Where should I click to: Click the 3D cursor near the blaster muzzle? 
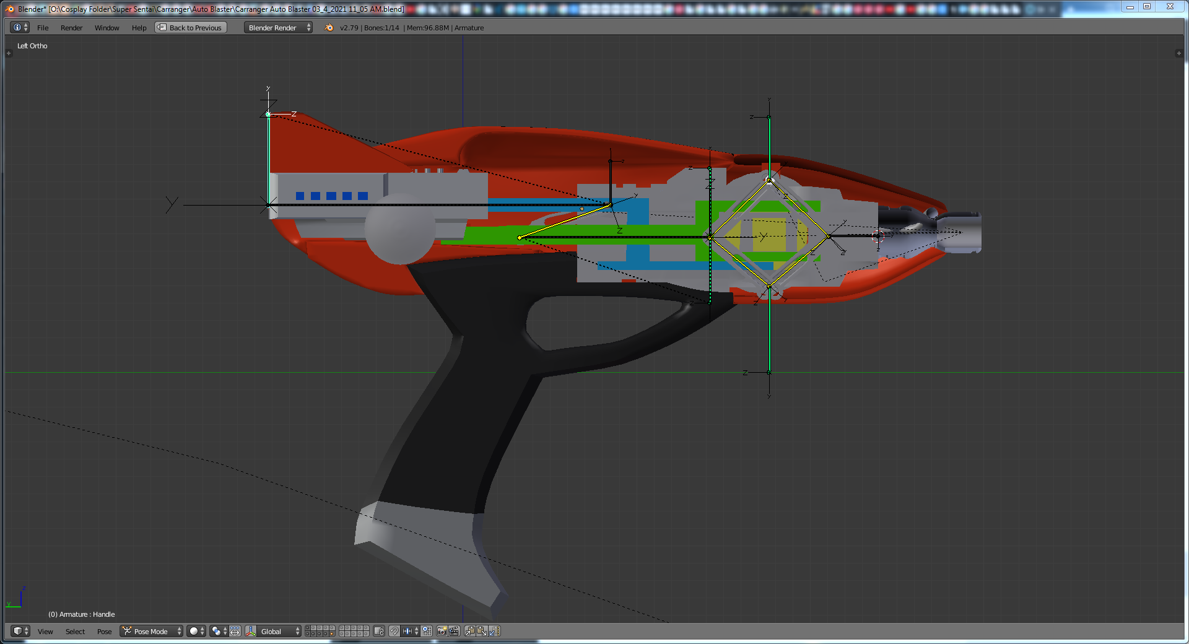(x=878, y=236)
